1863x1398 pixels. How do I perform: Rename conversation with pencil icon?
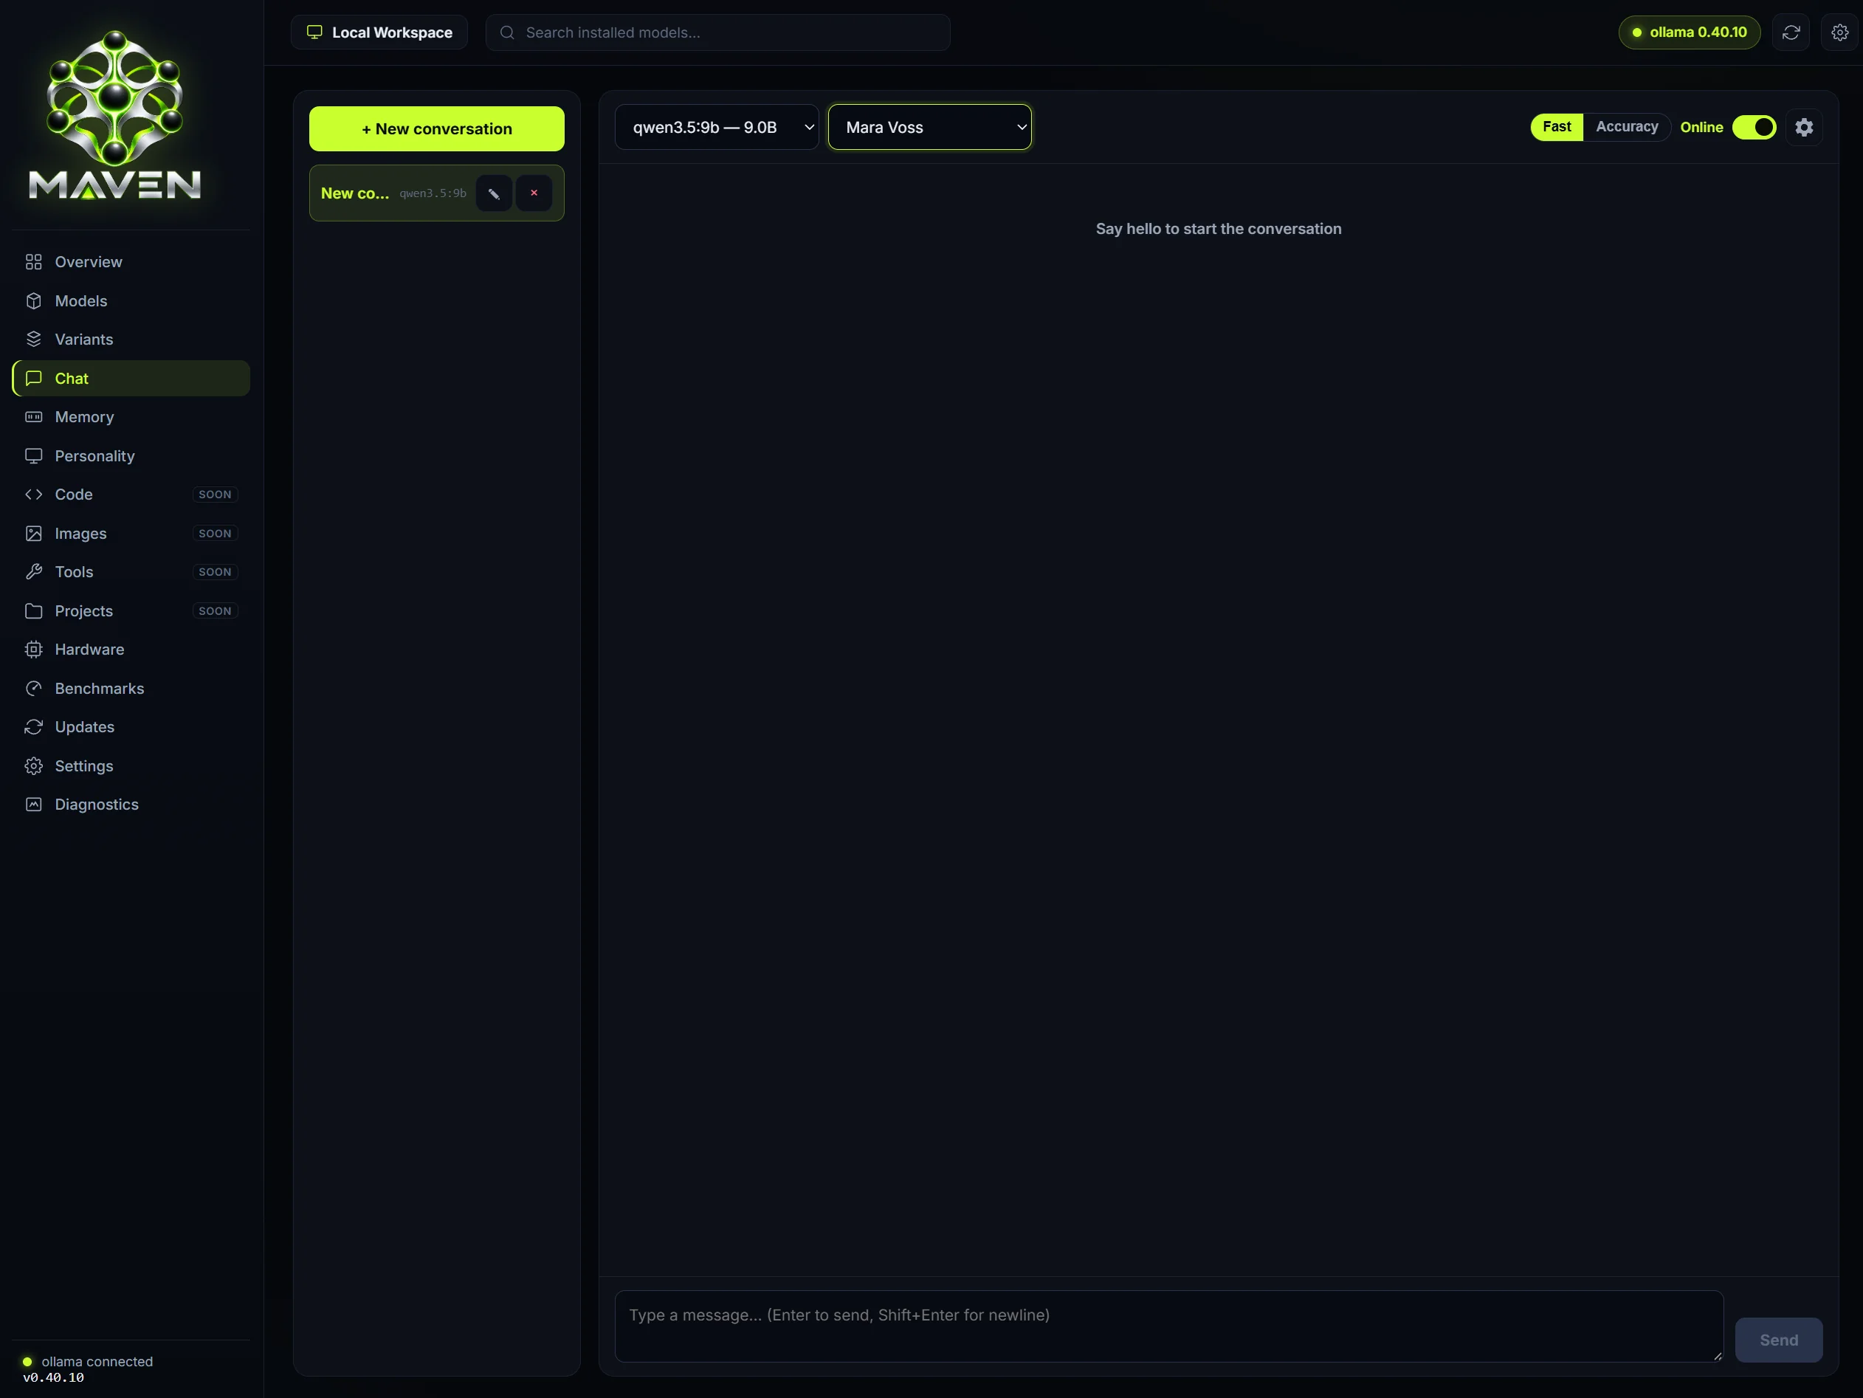[494, 193]
